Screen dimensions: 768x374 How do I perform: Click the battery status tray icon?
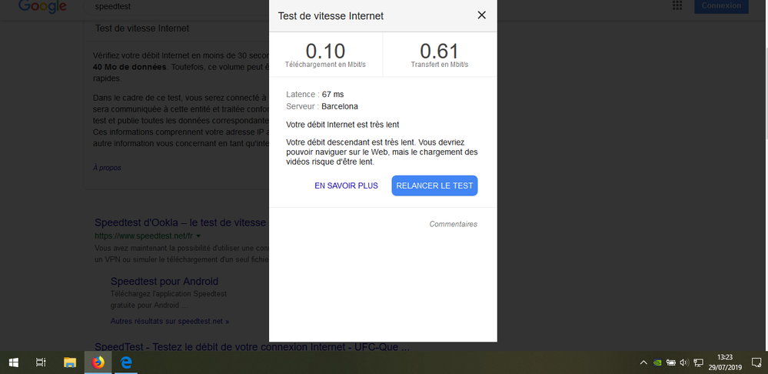(x=671, y=362)
